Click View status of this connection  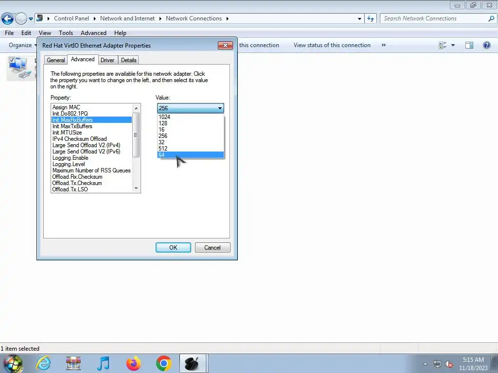point(332,45)
